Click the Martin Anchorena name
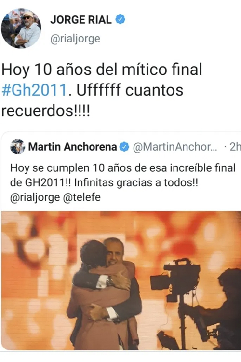 tap(73, 147)
